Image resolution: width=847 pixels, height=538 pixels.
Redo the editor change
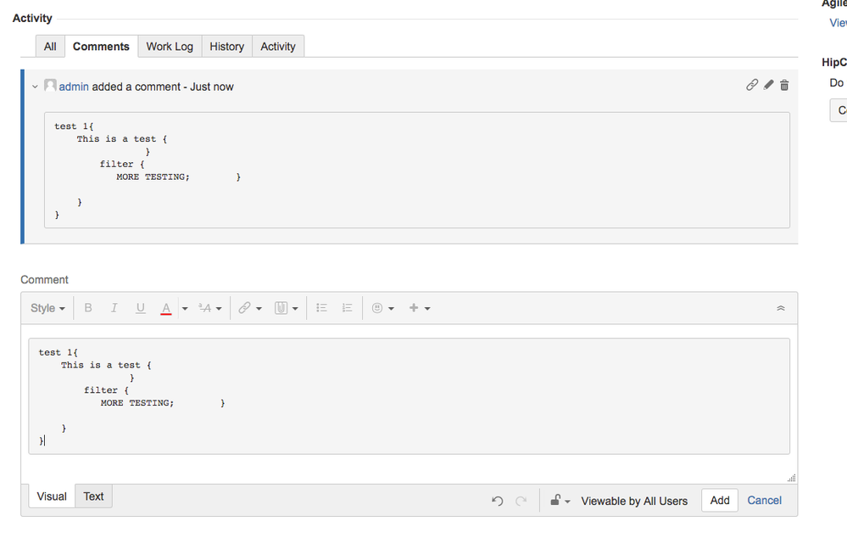pos(521,501)
